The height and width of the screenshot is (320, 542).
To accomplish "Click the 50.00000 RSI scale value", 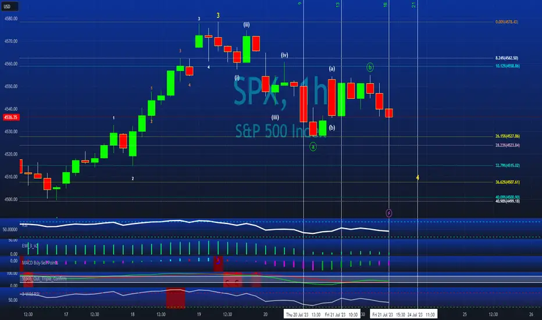I will [10, 229].
